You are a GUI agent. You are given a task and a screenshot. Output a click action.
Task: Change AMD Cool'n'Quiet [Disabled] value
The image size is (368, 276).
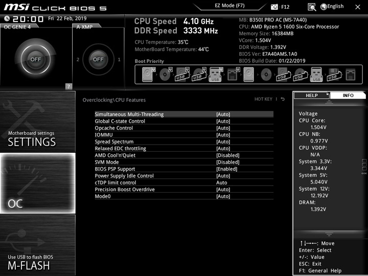click(x=227, y=155)
